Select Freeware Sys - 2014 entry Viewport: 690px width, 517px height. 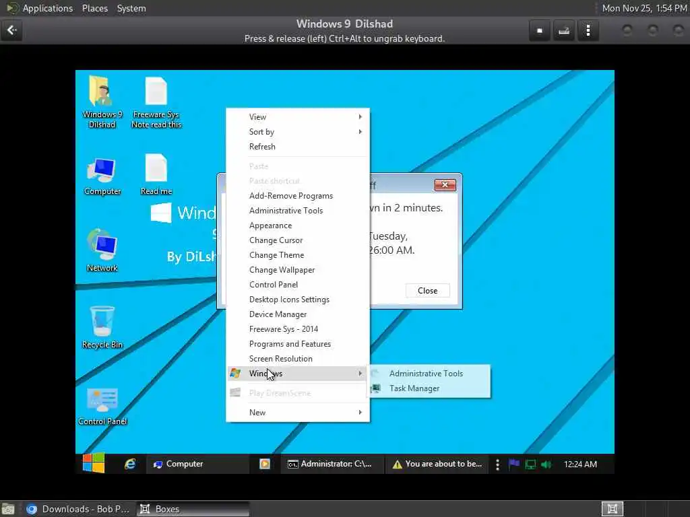(x=298, y=329)
